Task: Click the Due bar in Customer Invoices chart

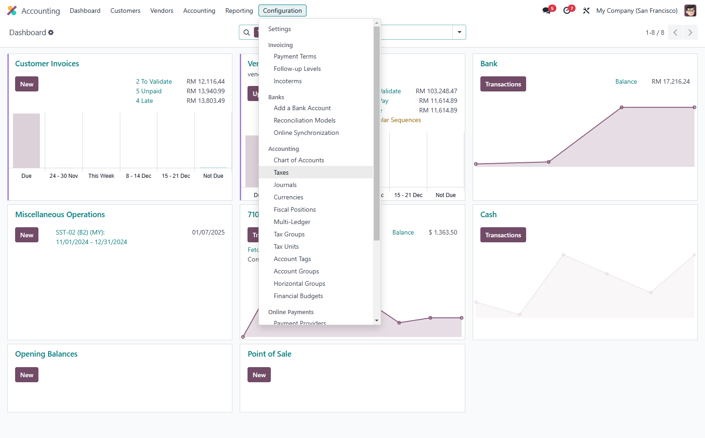Action: (27, 141)
